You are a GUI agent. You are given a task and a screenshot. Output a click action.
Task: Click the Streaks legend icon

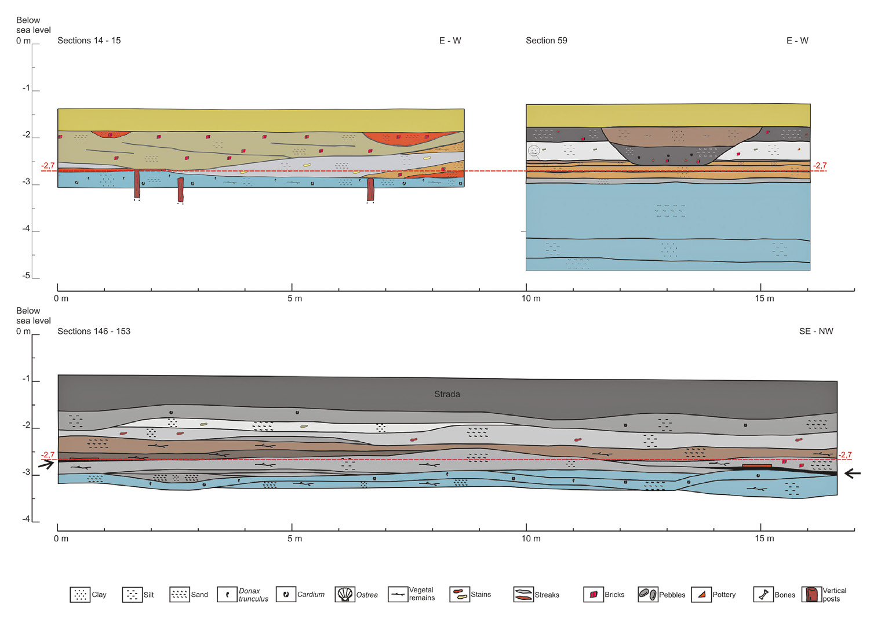[523, 595]
